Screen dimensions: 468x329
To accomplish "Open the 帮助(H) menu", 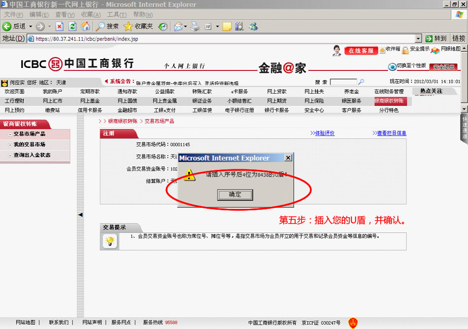I will pos(143,15).
